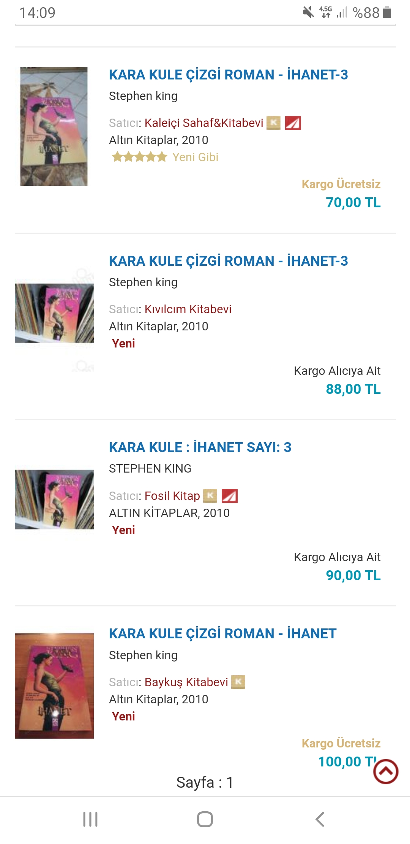Open the 88,00 TL İHANET-3 listing title
This screenshot has height=844, width=410.
point(228,261)
